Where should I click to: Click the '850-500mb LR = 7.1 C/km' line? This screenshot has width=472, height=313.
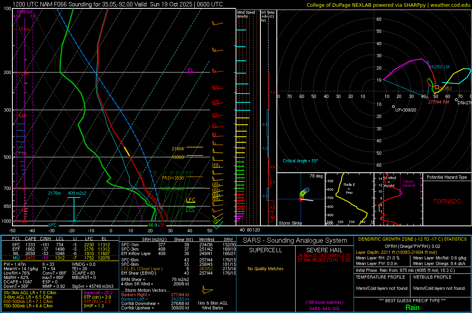(28, 301)
